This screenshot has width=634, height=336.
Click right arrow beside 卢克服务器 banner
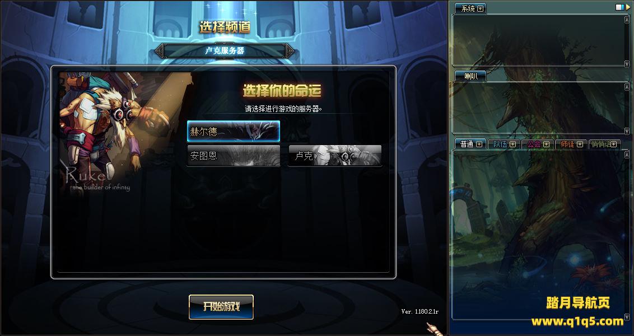(x=290, y=51)
